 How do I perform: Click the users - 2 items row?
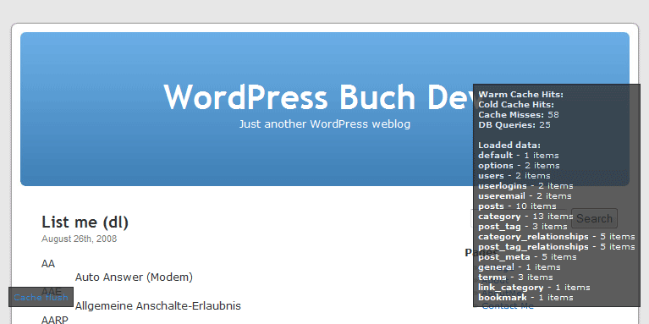(514, 176)
